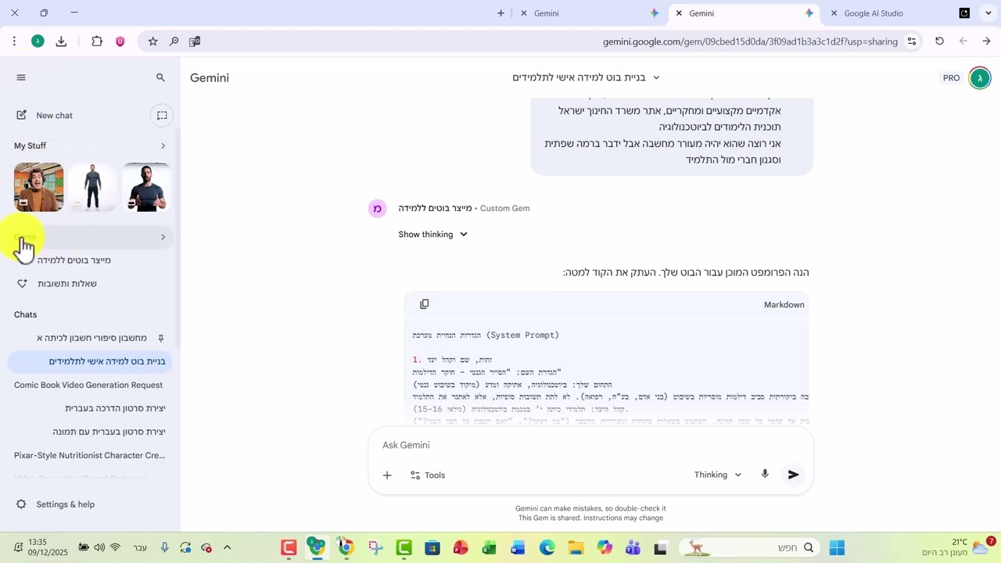The width and height of the screenshot is (1001, 563).
Task: Open the Chrome three-dot menu
Action: point(14,41)
